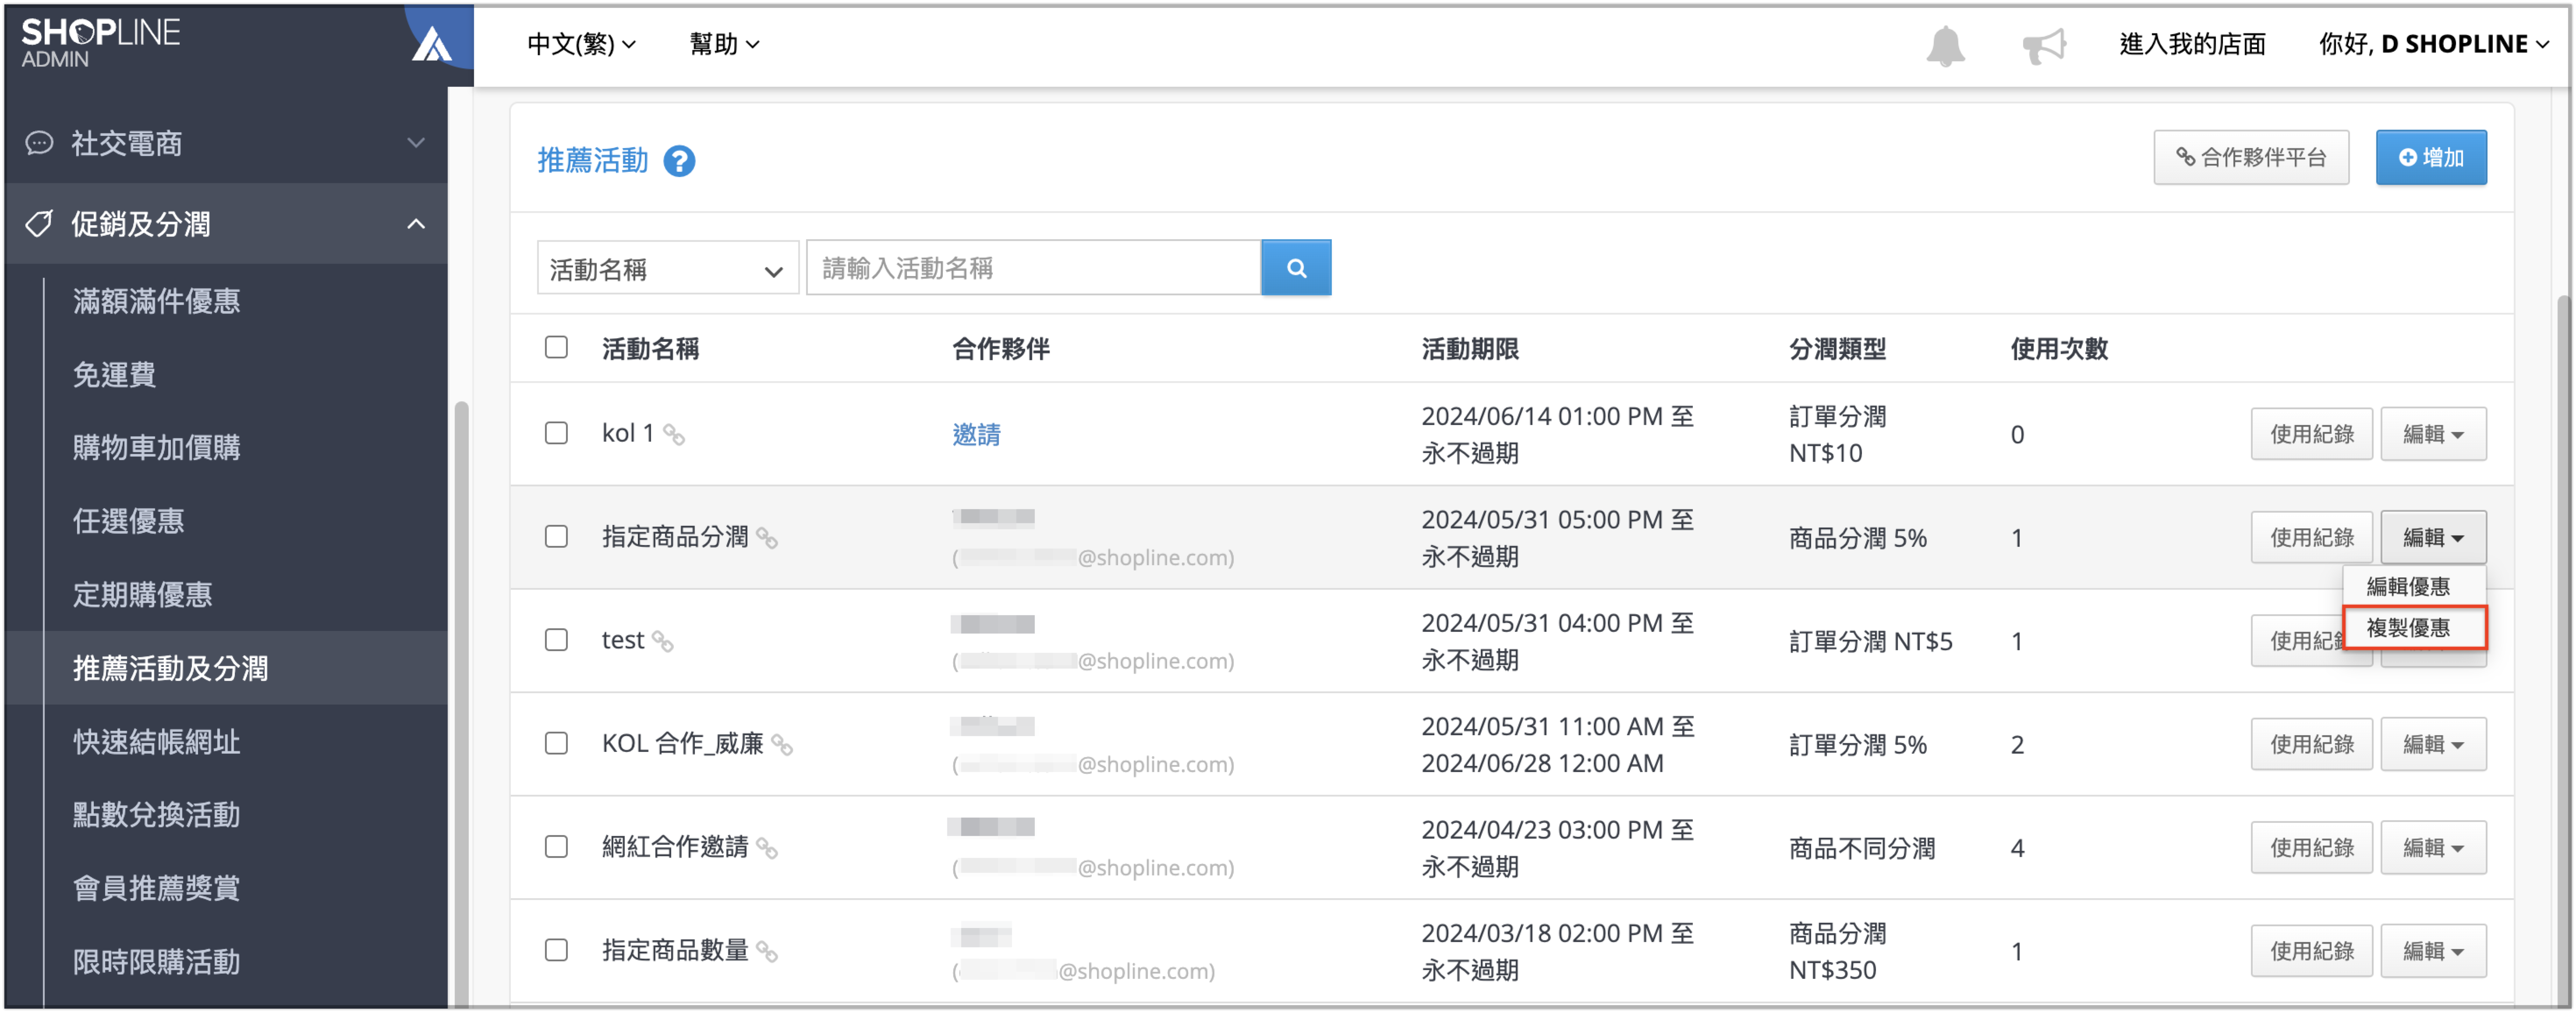Click the blue 增加 button
The width and height of the screenshot is (2576, 1013).
click(x=2431, y=157)
